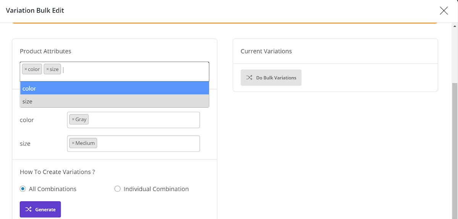Focus the Product Attributes multi-select box
This screenshot has width=458, height=219.
pyautogui.click(x=134, y=71)
